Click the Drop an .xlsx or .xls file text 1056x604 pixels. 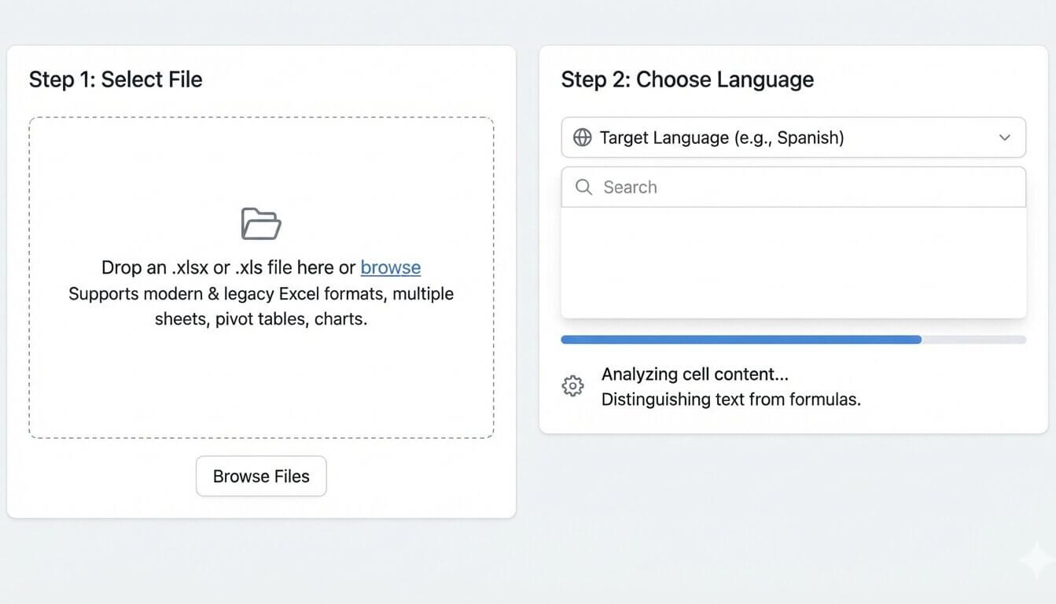[230, 267]
